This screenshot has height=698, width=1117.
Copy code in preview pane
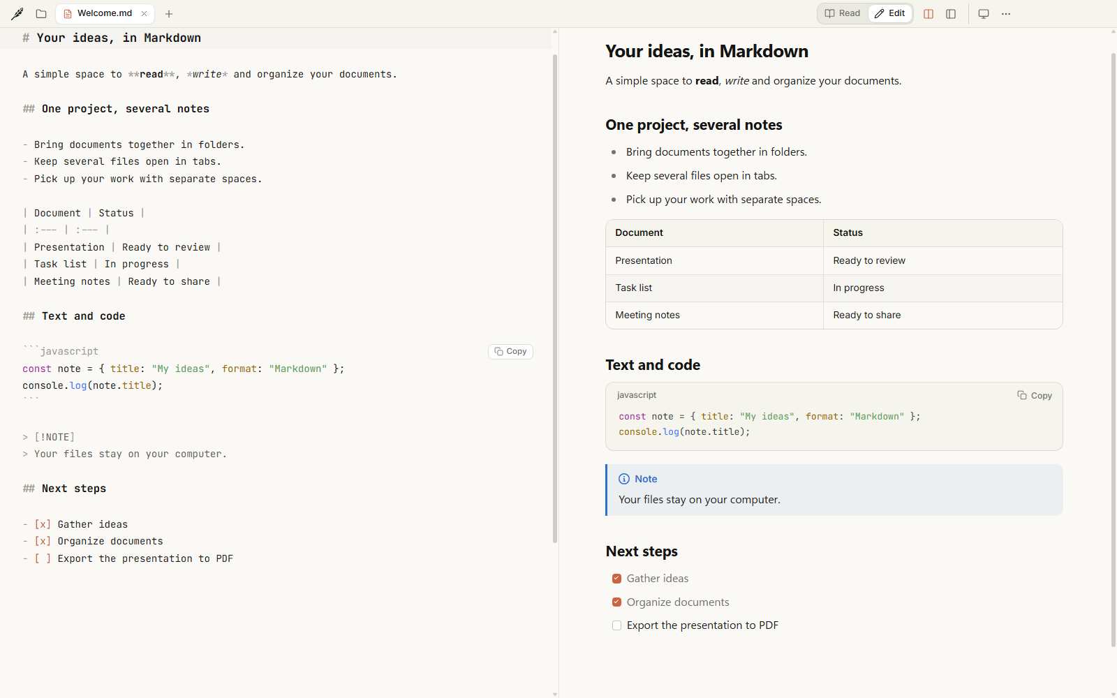pos(1035,396)
